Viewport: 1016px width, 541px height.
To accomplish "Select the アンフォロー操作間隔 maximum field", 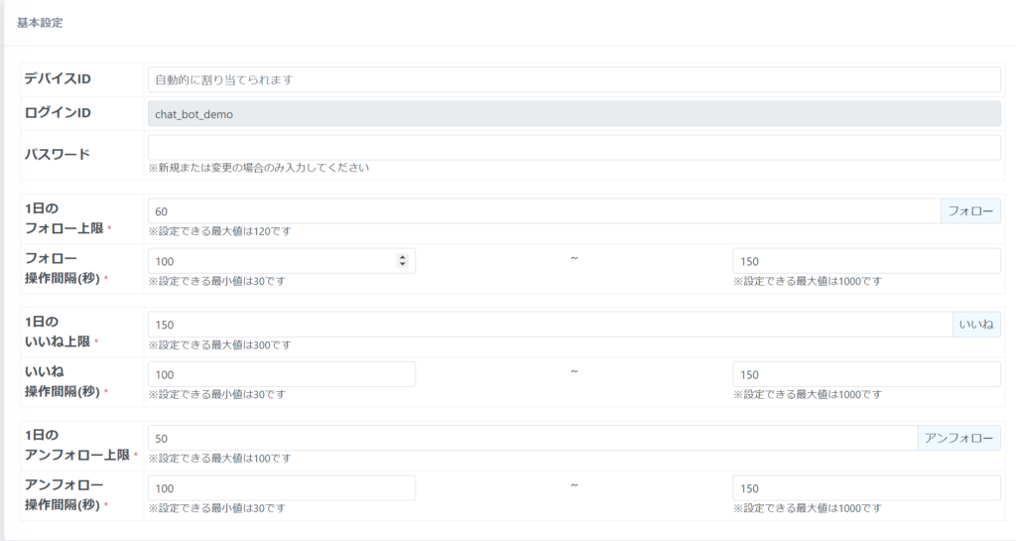I will pos(866,488).
